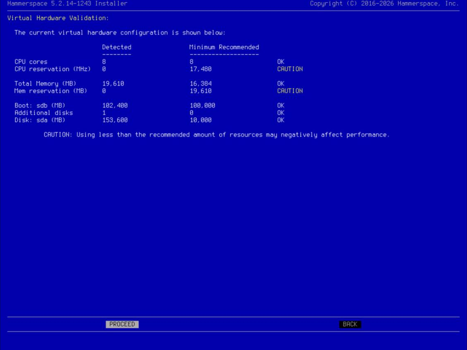
Task: Click the Hammerspace copyright notice
Action: pyautogui.click(x=384, y=4)
